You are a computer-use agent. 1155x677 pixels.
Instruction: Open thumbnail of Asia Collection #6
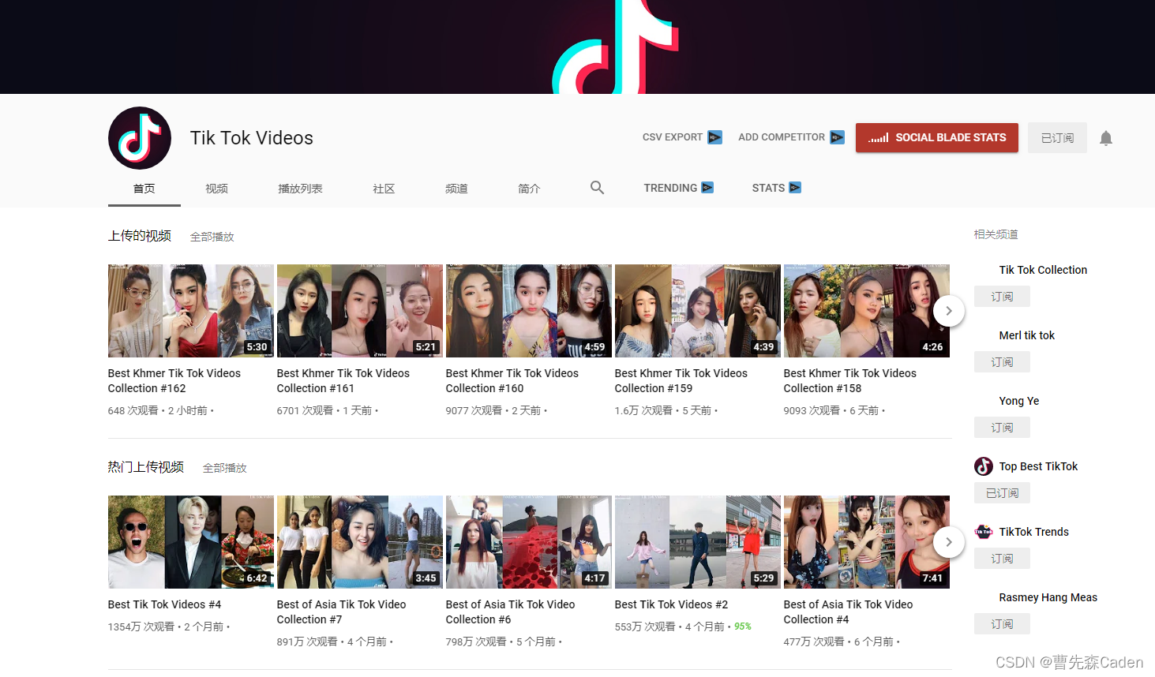click(529, 542)
